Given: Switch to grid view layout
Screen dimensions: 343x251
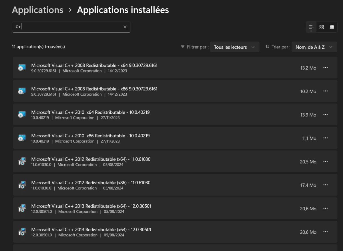Looking at the screenshot, I should (x=322, y=27).
